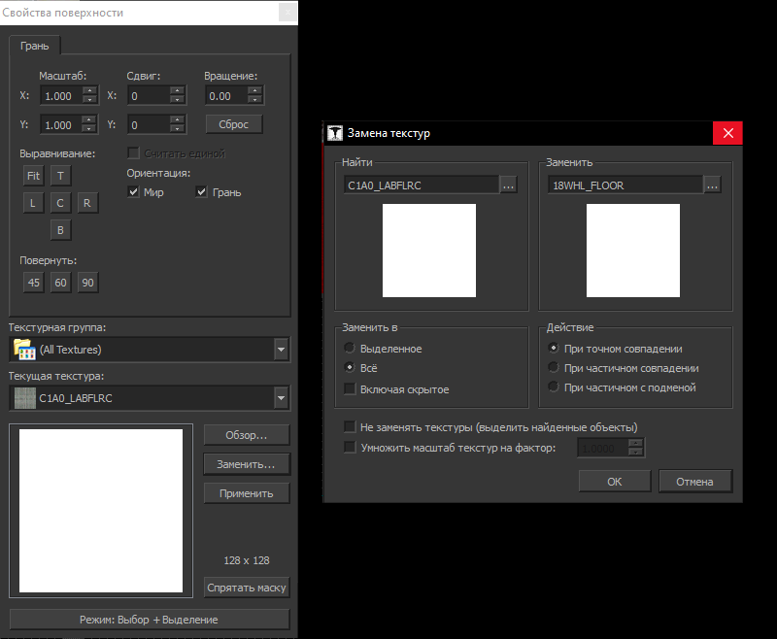Click OK in Замена текстур dialog
The image size is (777, 639).
615,482
